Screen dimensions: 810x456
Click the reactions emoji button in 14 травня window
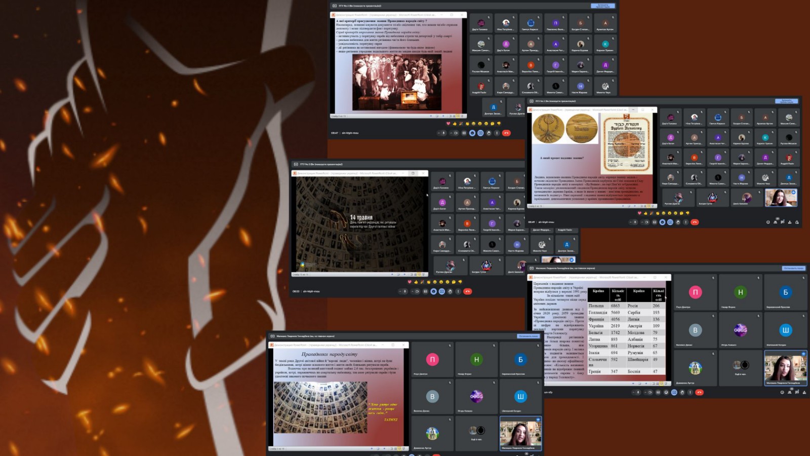433,291
